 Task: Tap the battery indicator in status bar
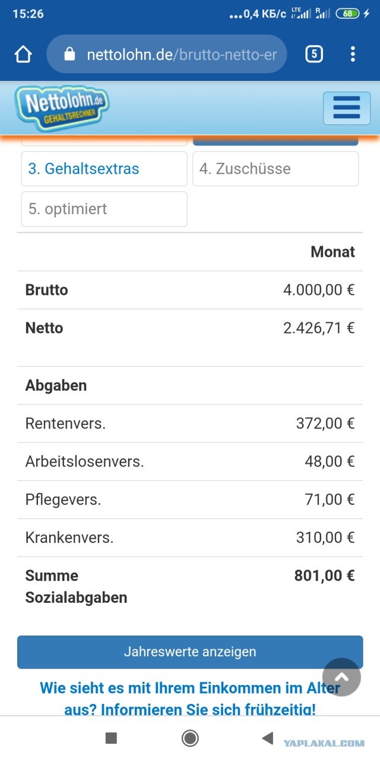[x=347, y=14]
